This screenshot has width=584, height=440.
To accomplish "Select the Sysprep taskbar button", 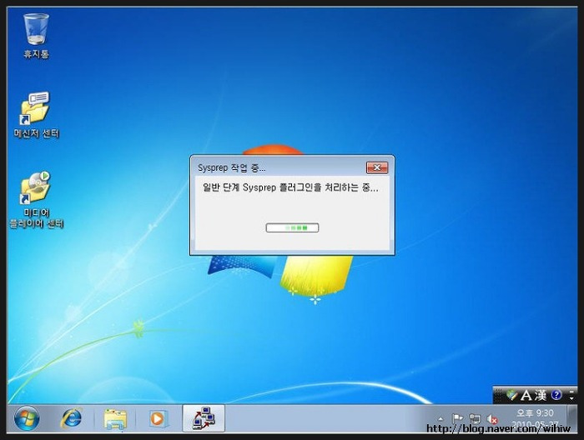I will click(204, 418).
